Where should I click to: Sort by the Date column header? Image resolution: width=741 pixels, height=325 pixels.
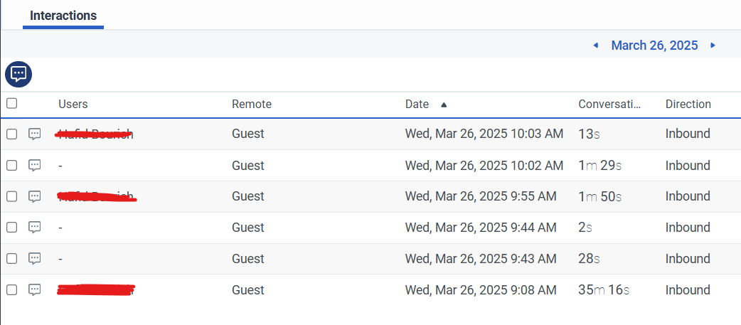[x=417, y=104]
